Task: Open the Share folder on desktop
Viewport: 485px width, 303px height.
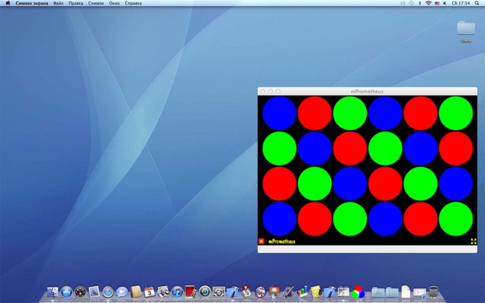Action: (x=466, y=32)
